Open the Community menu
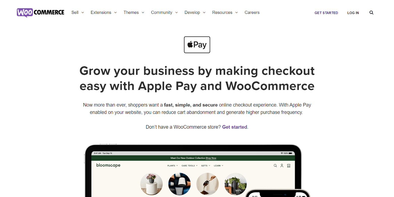 pos(164,12)
